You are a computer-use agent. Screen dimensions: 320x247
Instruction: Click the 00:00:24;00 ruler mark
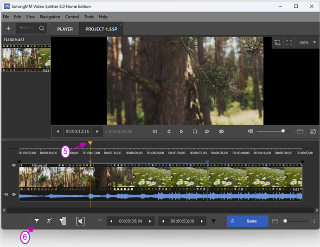[155, 153]
